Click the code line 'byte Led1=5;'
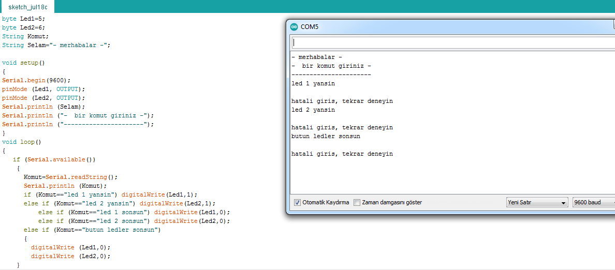Screen dimensions: 615x270 [23, 19]
